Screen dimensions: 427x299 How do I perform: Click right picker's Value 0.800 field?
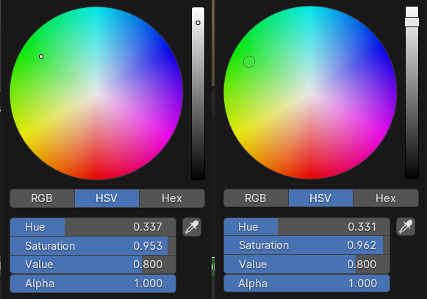coord(306,264)
